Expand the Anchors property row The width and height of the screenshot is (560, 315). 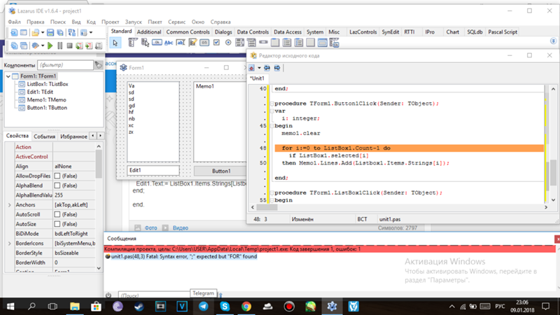(9, 205)
